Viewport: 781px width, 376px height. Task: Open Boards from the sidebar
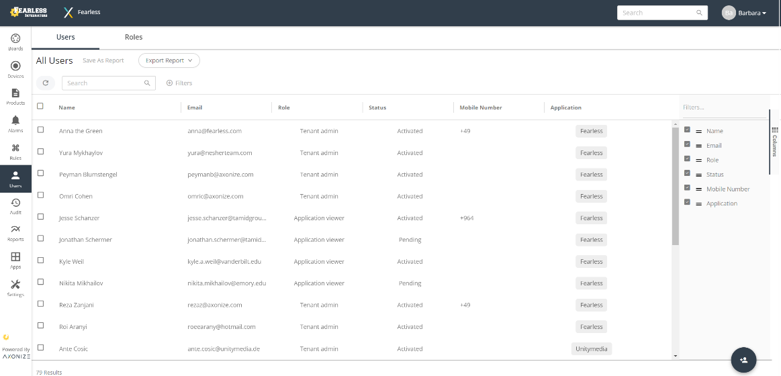coord(15,42)
